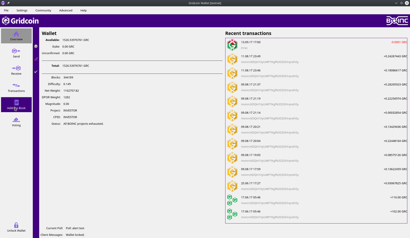Click the icon of the 09.08.17 19:05 transaction
This screenshot has height=238, width=410.
tap(232, 158)
